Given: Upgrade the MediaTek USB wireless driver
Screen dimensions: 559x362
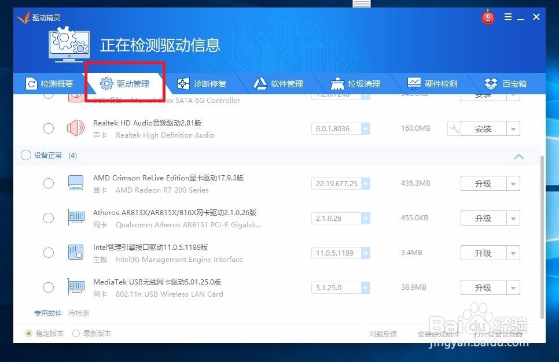Looking at the screenshot, I should pyautogui.click(x=483, y=287).
